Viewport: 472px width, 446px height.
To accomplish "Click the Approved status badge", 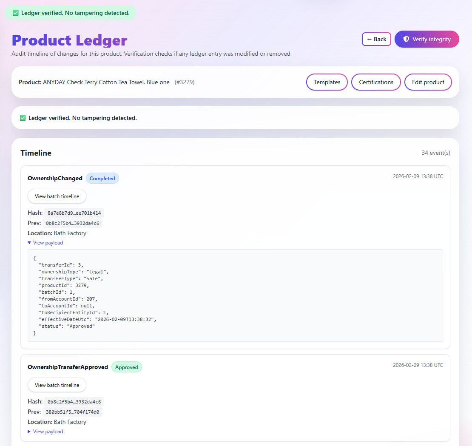I will 126,367.
